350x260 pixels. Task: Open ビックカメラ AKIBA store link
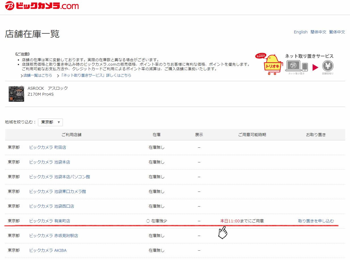click(48, 250)
